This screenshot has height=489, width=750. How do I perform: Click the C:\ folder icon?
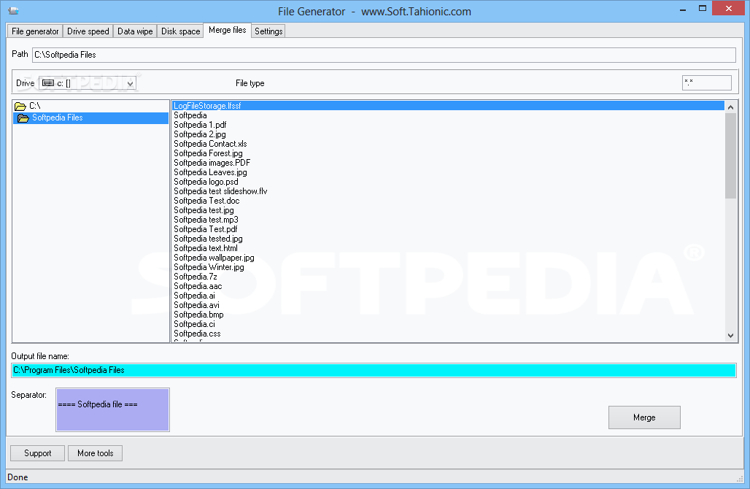[20, 106]
